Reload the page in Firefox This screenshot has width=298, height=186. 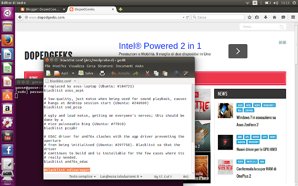tap(187, 17)
